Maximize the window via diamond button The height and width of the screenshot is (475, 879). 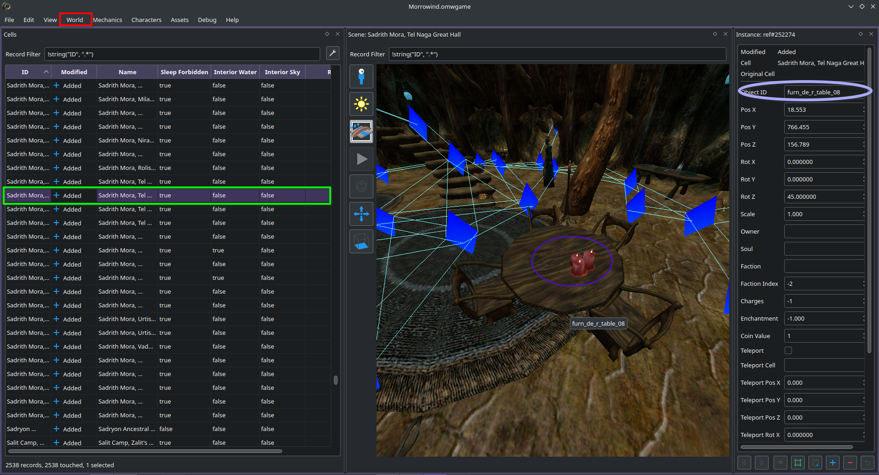pos(862,6)
